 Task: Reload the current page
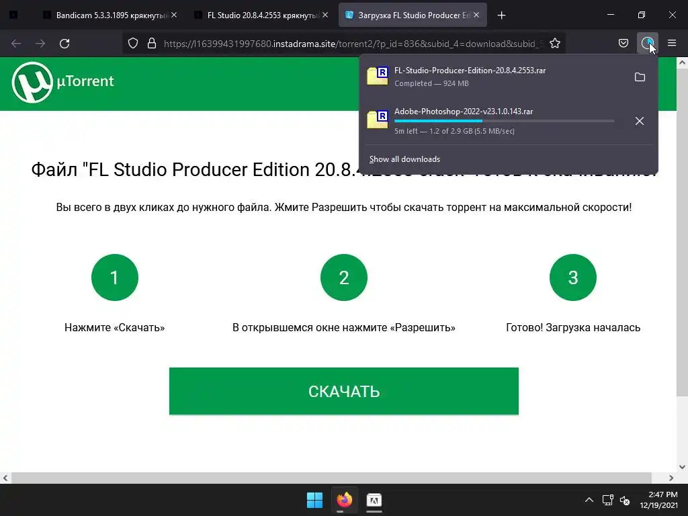coord(64,44)
